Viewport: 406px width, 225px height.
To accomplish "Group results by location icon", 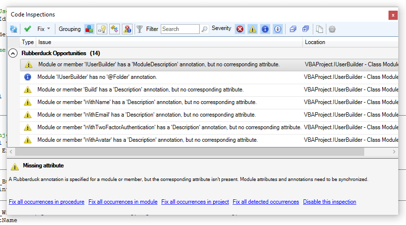I will tap(114, 29).
